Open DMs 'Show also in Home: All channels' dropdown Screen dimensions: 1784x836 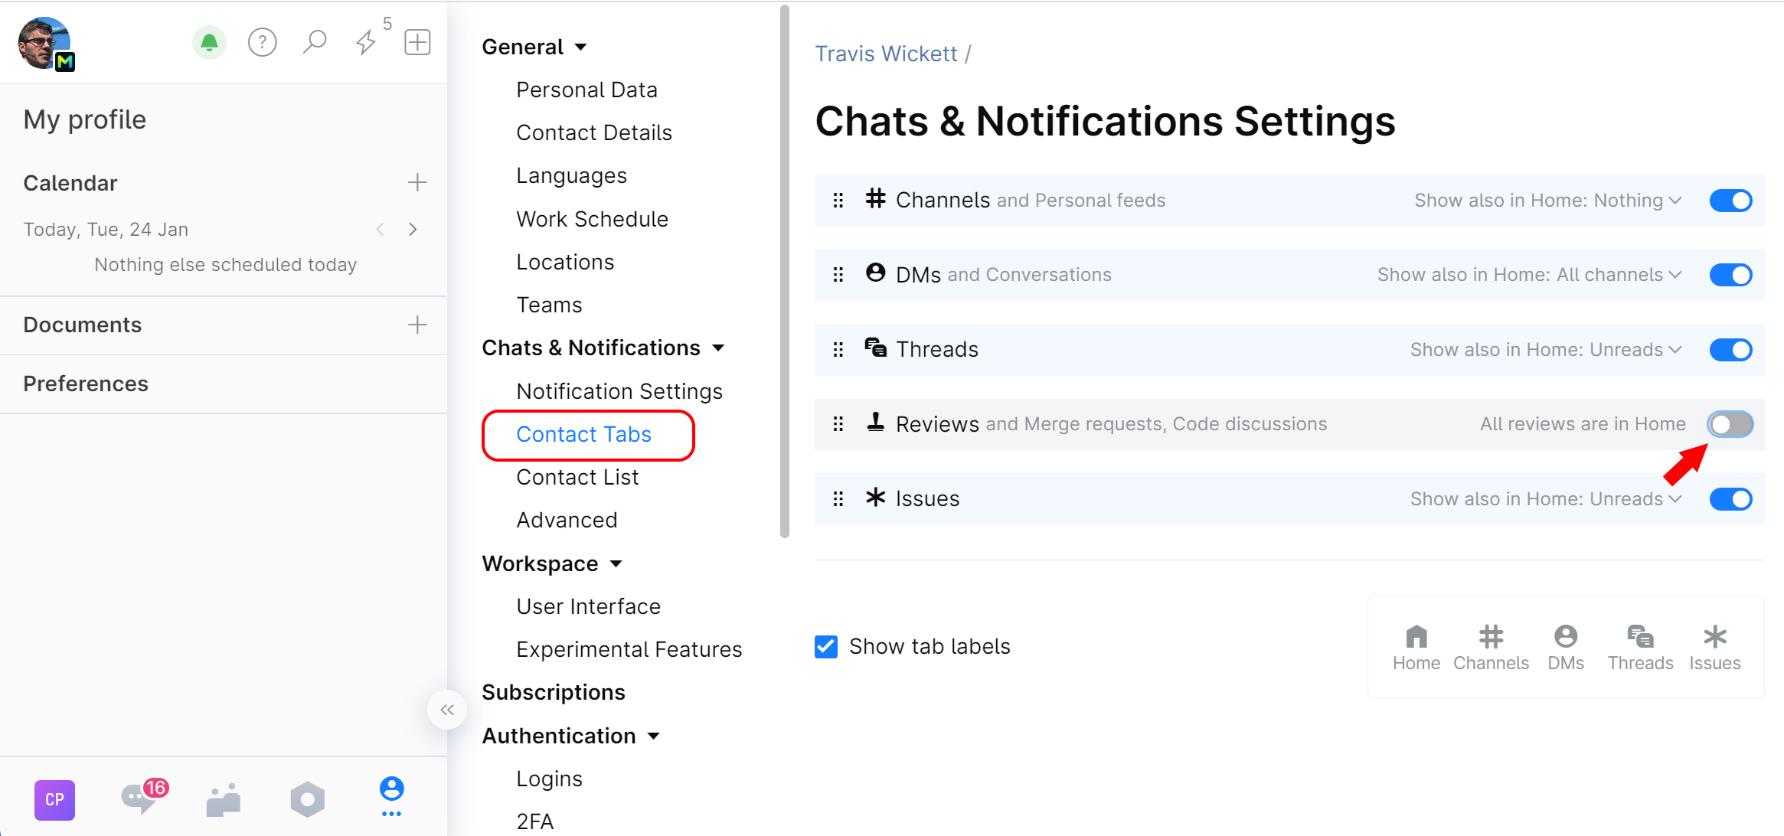click(x=1529, y=275)
